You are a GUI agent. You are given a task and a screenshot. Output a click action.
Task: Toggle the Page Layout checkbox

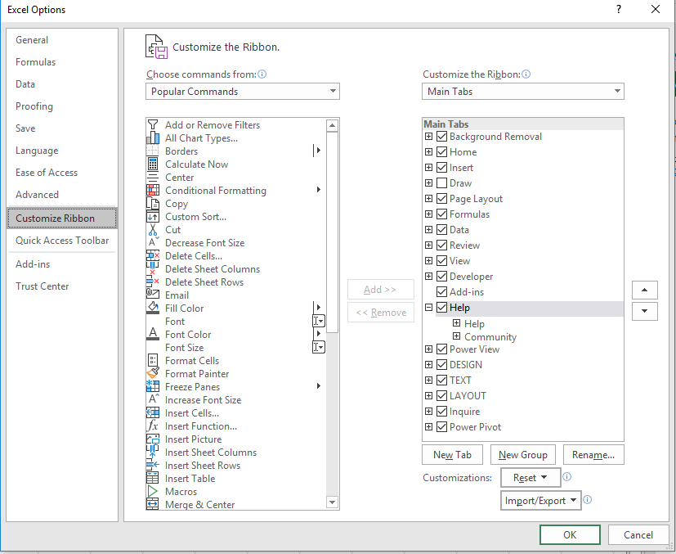click(x=441, y=199)
